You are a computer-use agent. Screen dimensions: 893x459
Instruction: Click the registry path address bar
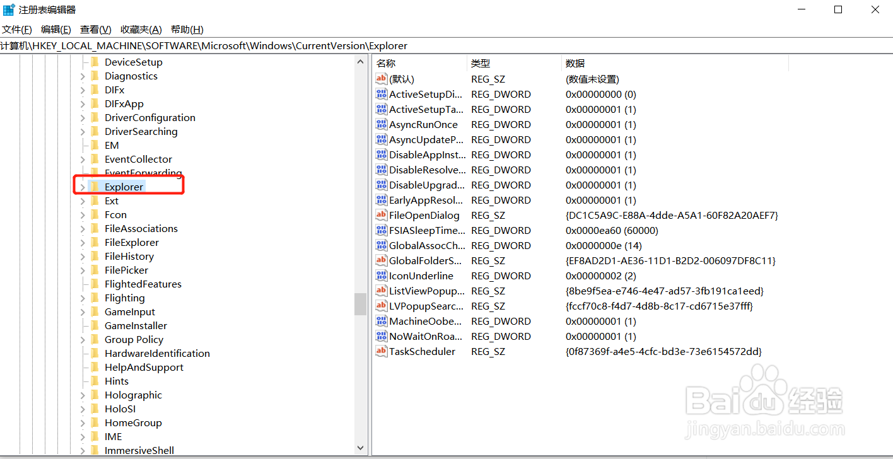click(x=446, y=46)
